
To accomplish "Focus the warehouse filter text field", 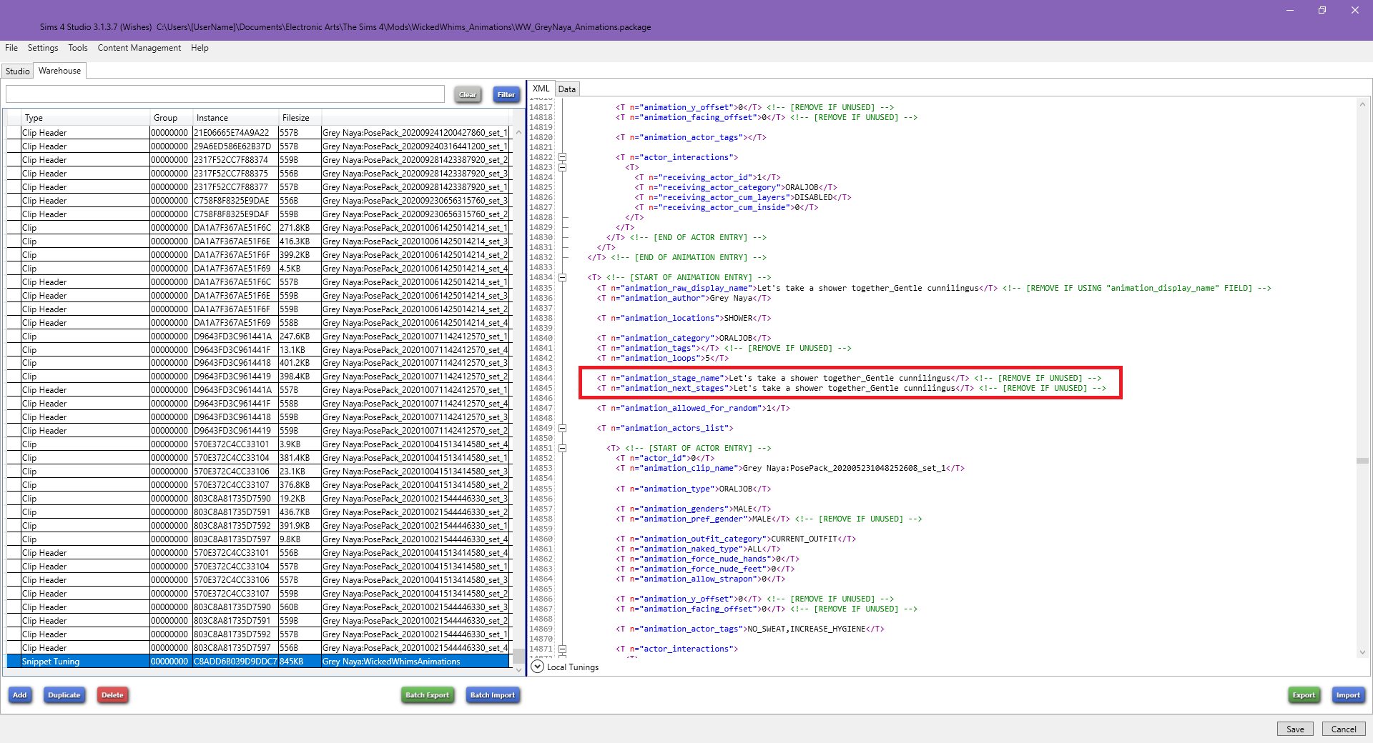I will (225, 94).
